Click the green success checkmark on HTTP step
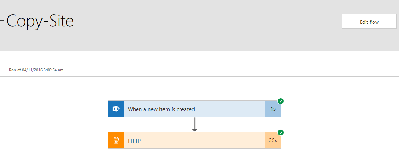399x156 pixels. pyautogui.click(x=281, y=133)
